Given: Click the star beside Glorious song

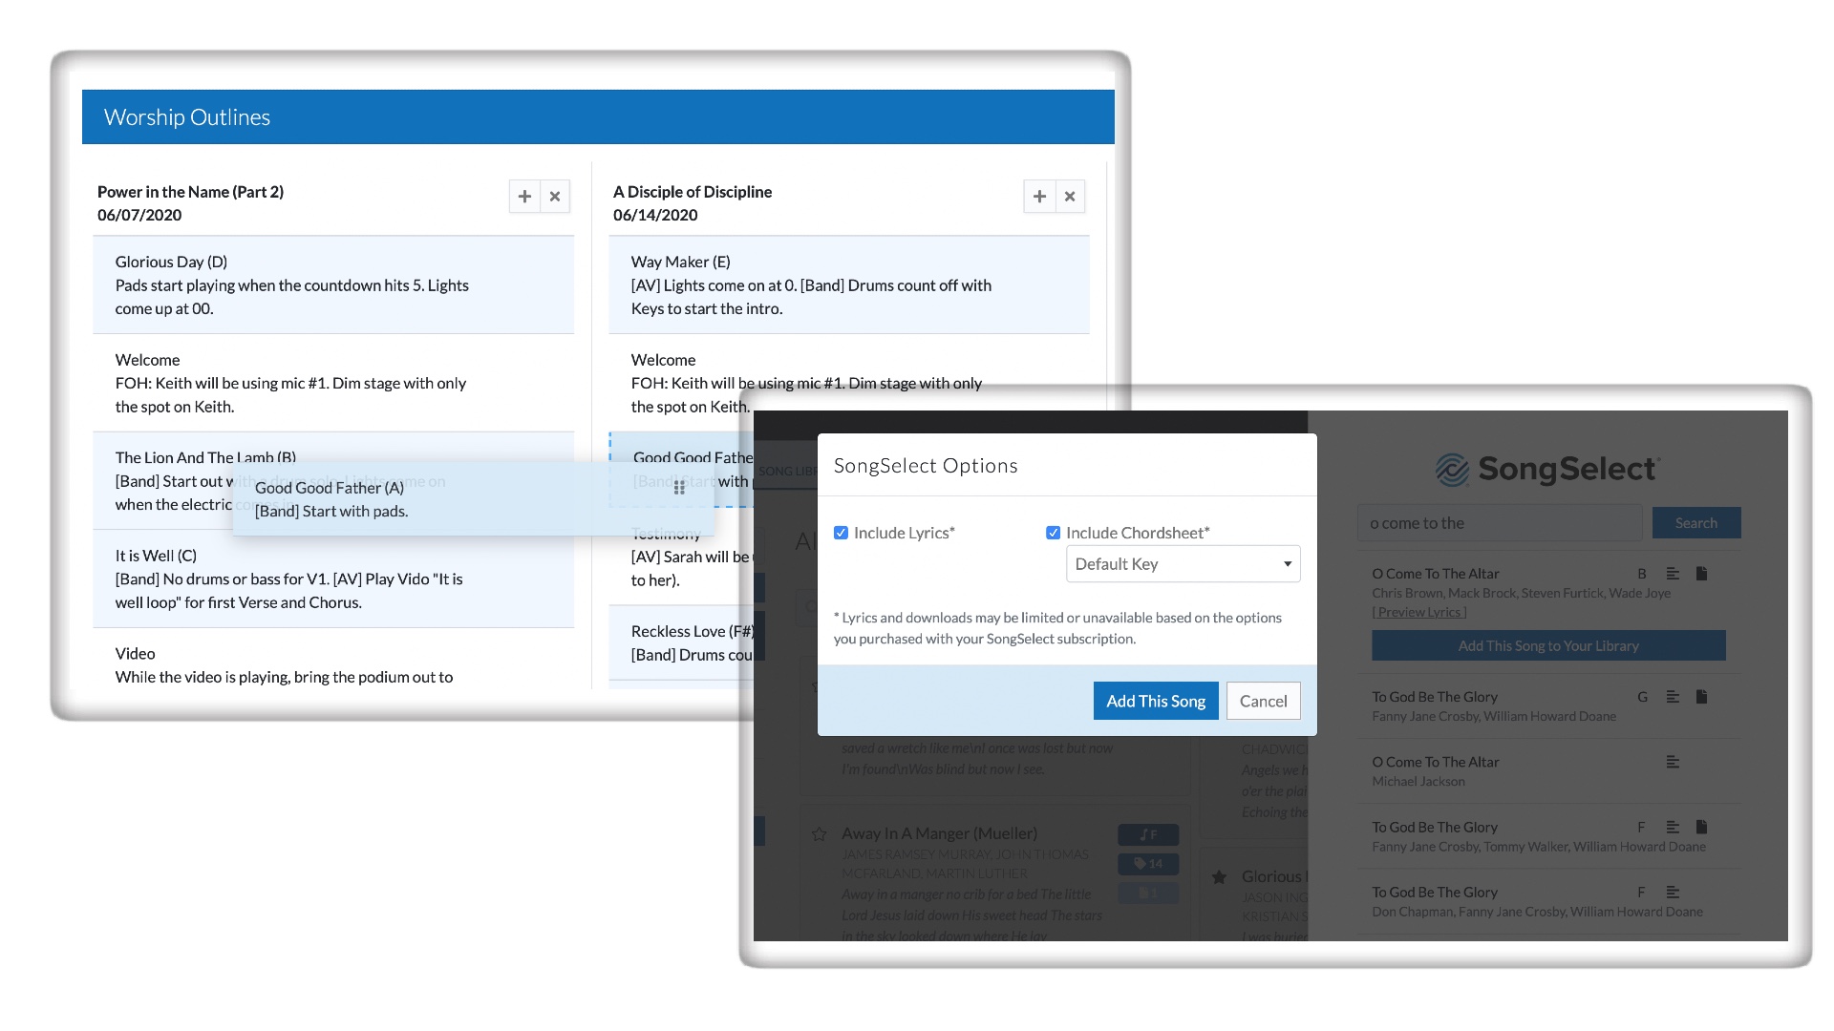Looking at the screenshot, I should click(x=1219, y=876).
